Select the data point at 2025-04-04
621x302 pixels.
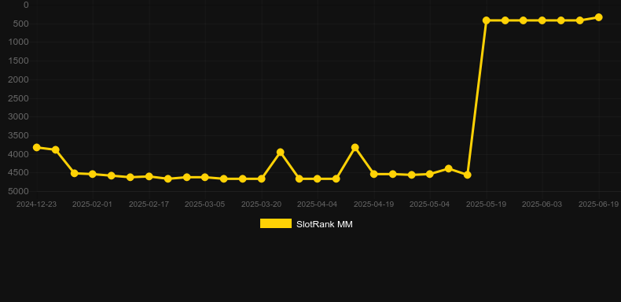(x=318, y=179)
